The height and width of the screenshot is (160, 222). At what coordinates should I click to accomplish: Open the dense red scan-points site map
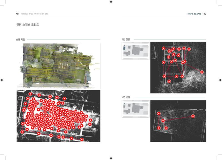pos(59,116)
